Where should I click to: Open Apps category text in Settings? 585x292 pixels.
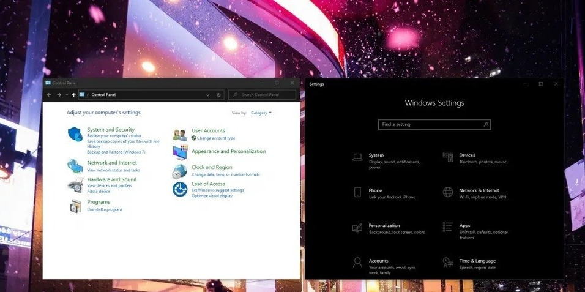(x=465, y=226)
